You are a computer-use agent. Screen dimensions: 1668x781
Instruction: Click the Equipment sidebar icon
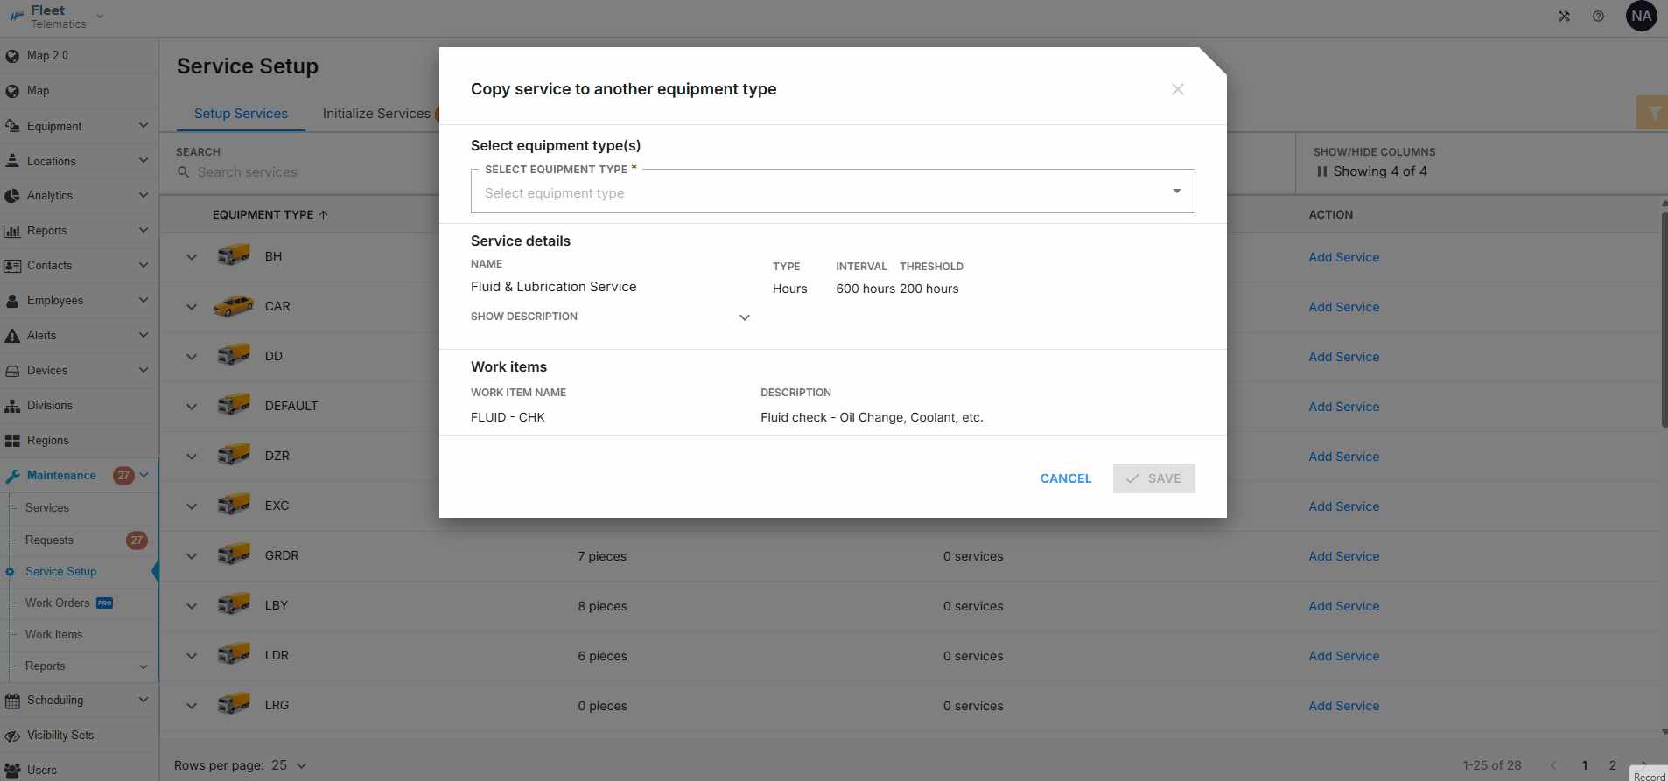(x=12, y=126)
